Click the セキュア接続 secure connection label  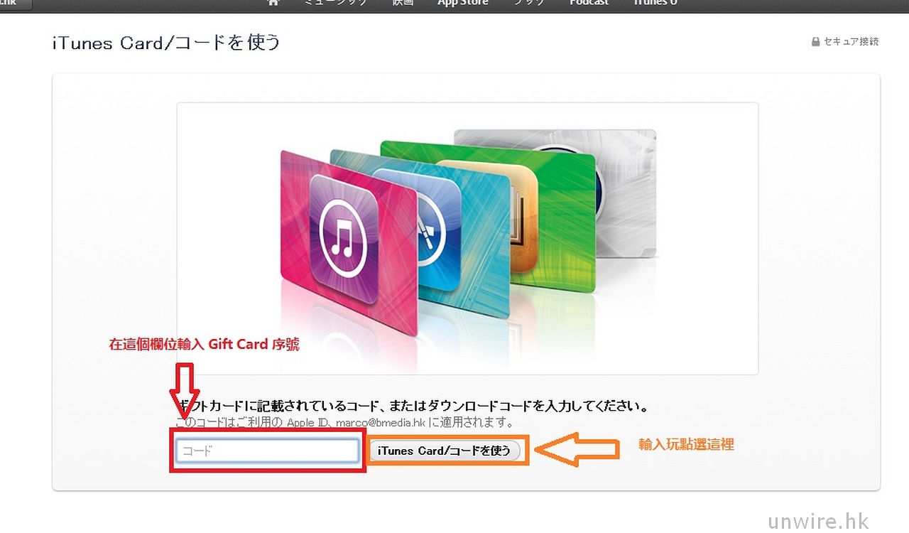click(851, 42)
